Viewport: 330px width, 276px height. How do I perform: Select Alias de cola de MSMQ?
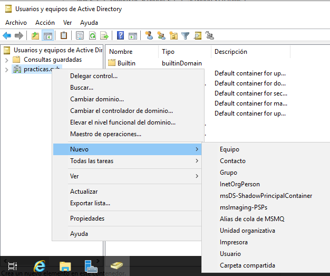click(x=266, y=218)
